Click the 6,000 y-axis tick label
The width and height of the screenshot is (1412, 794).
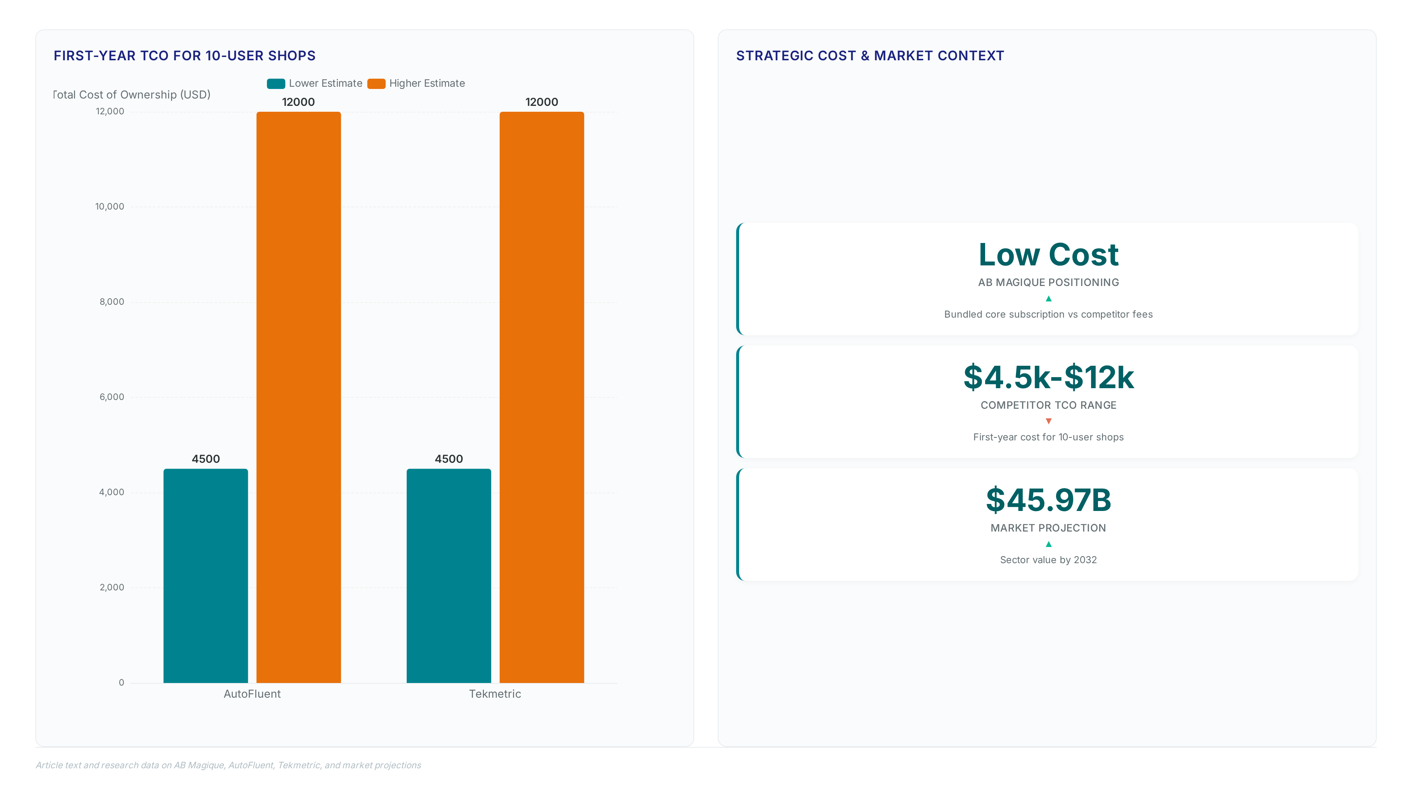[112, 397]
